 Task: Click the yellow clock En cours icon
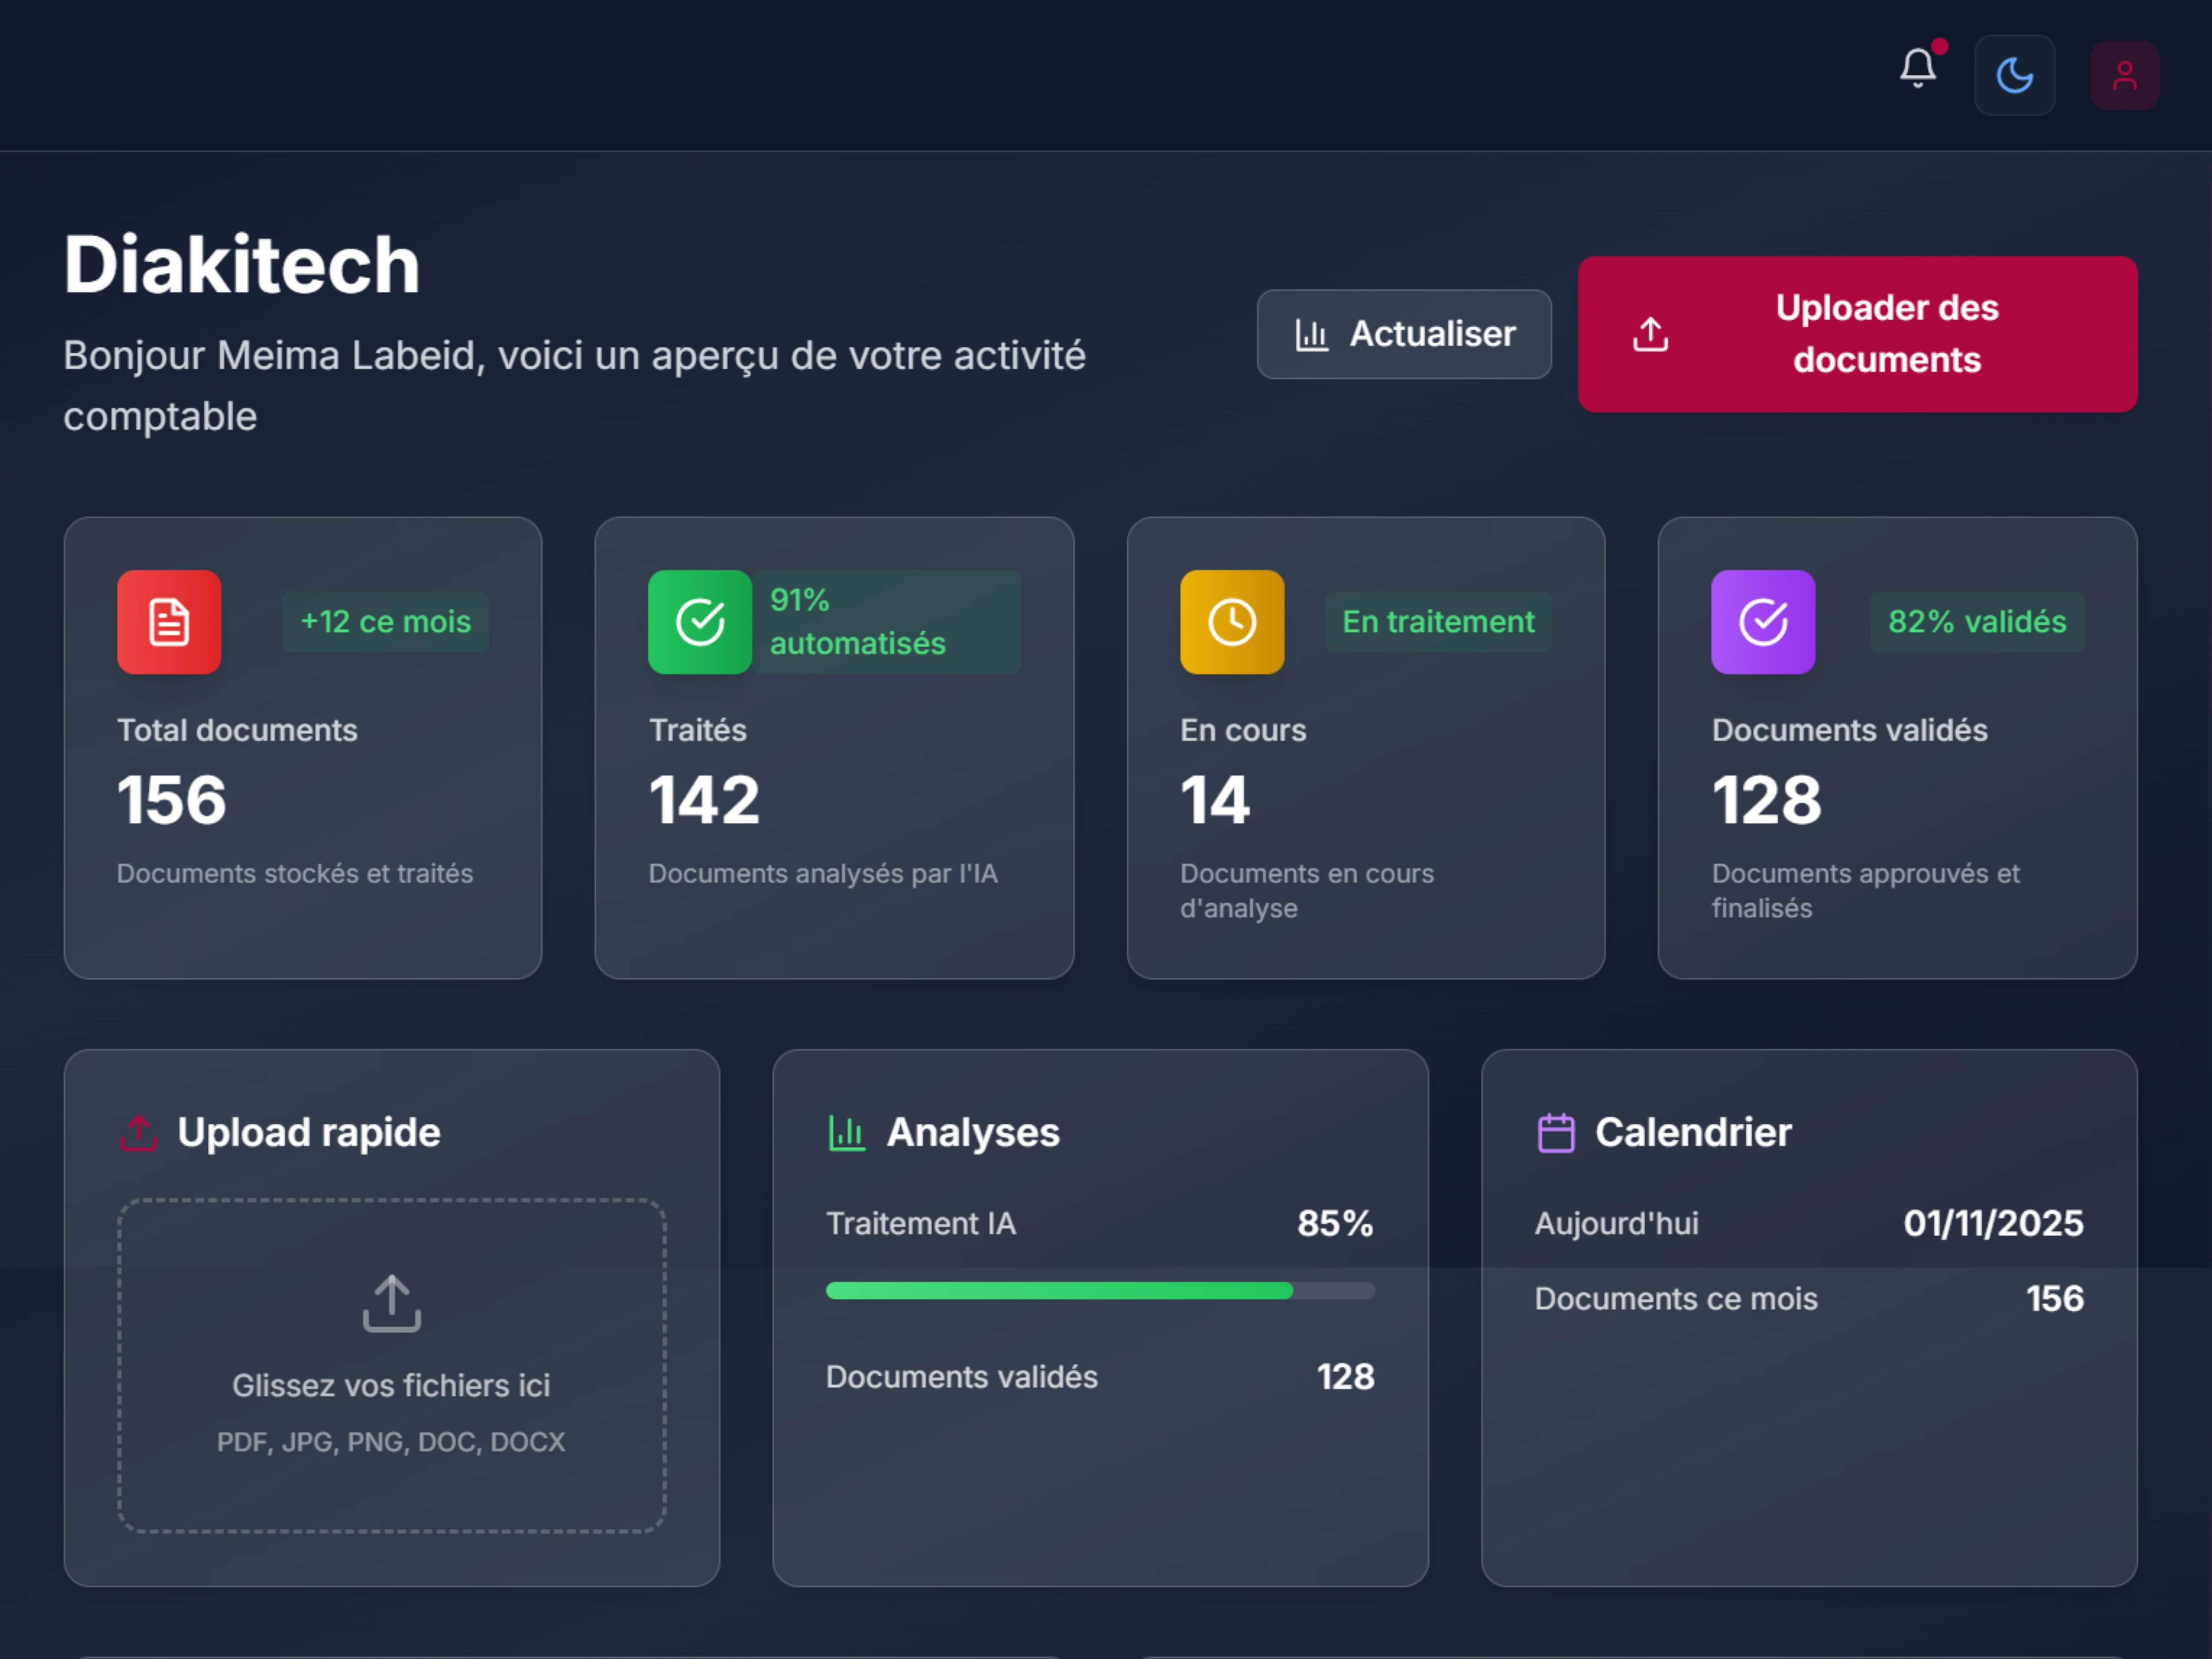click(x=1232, y=622)
